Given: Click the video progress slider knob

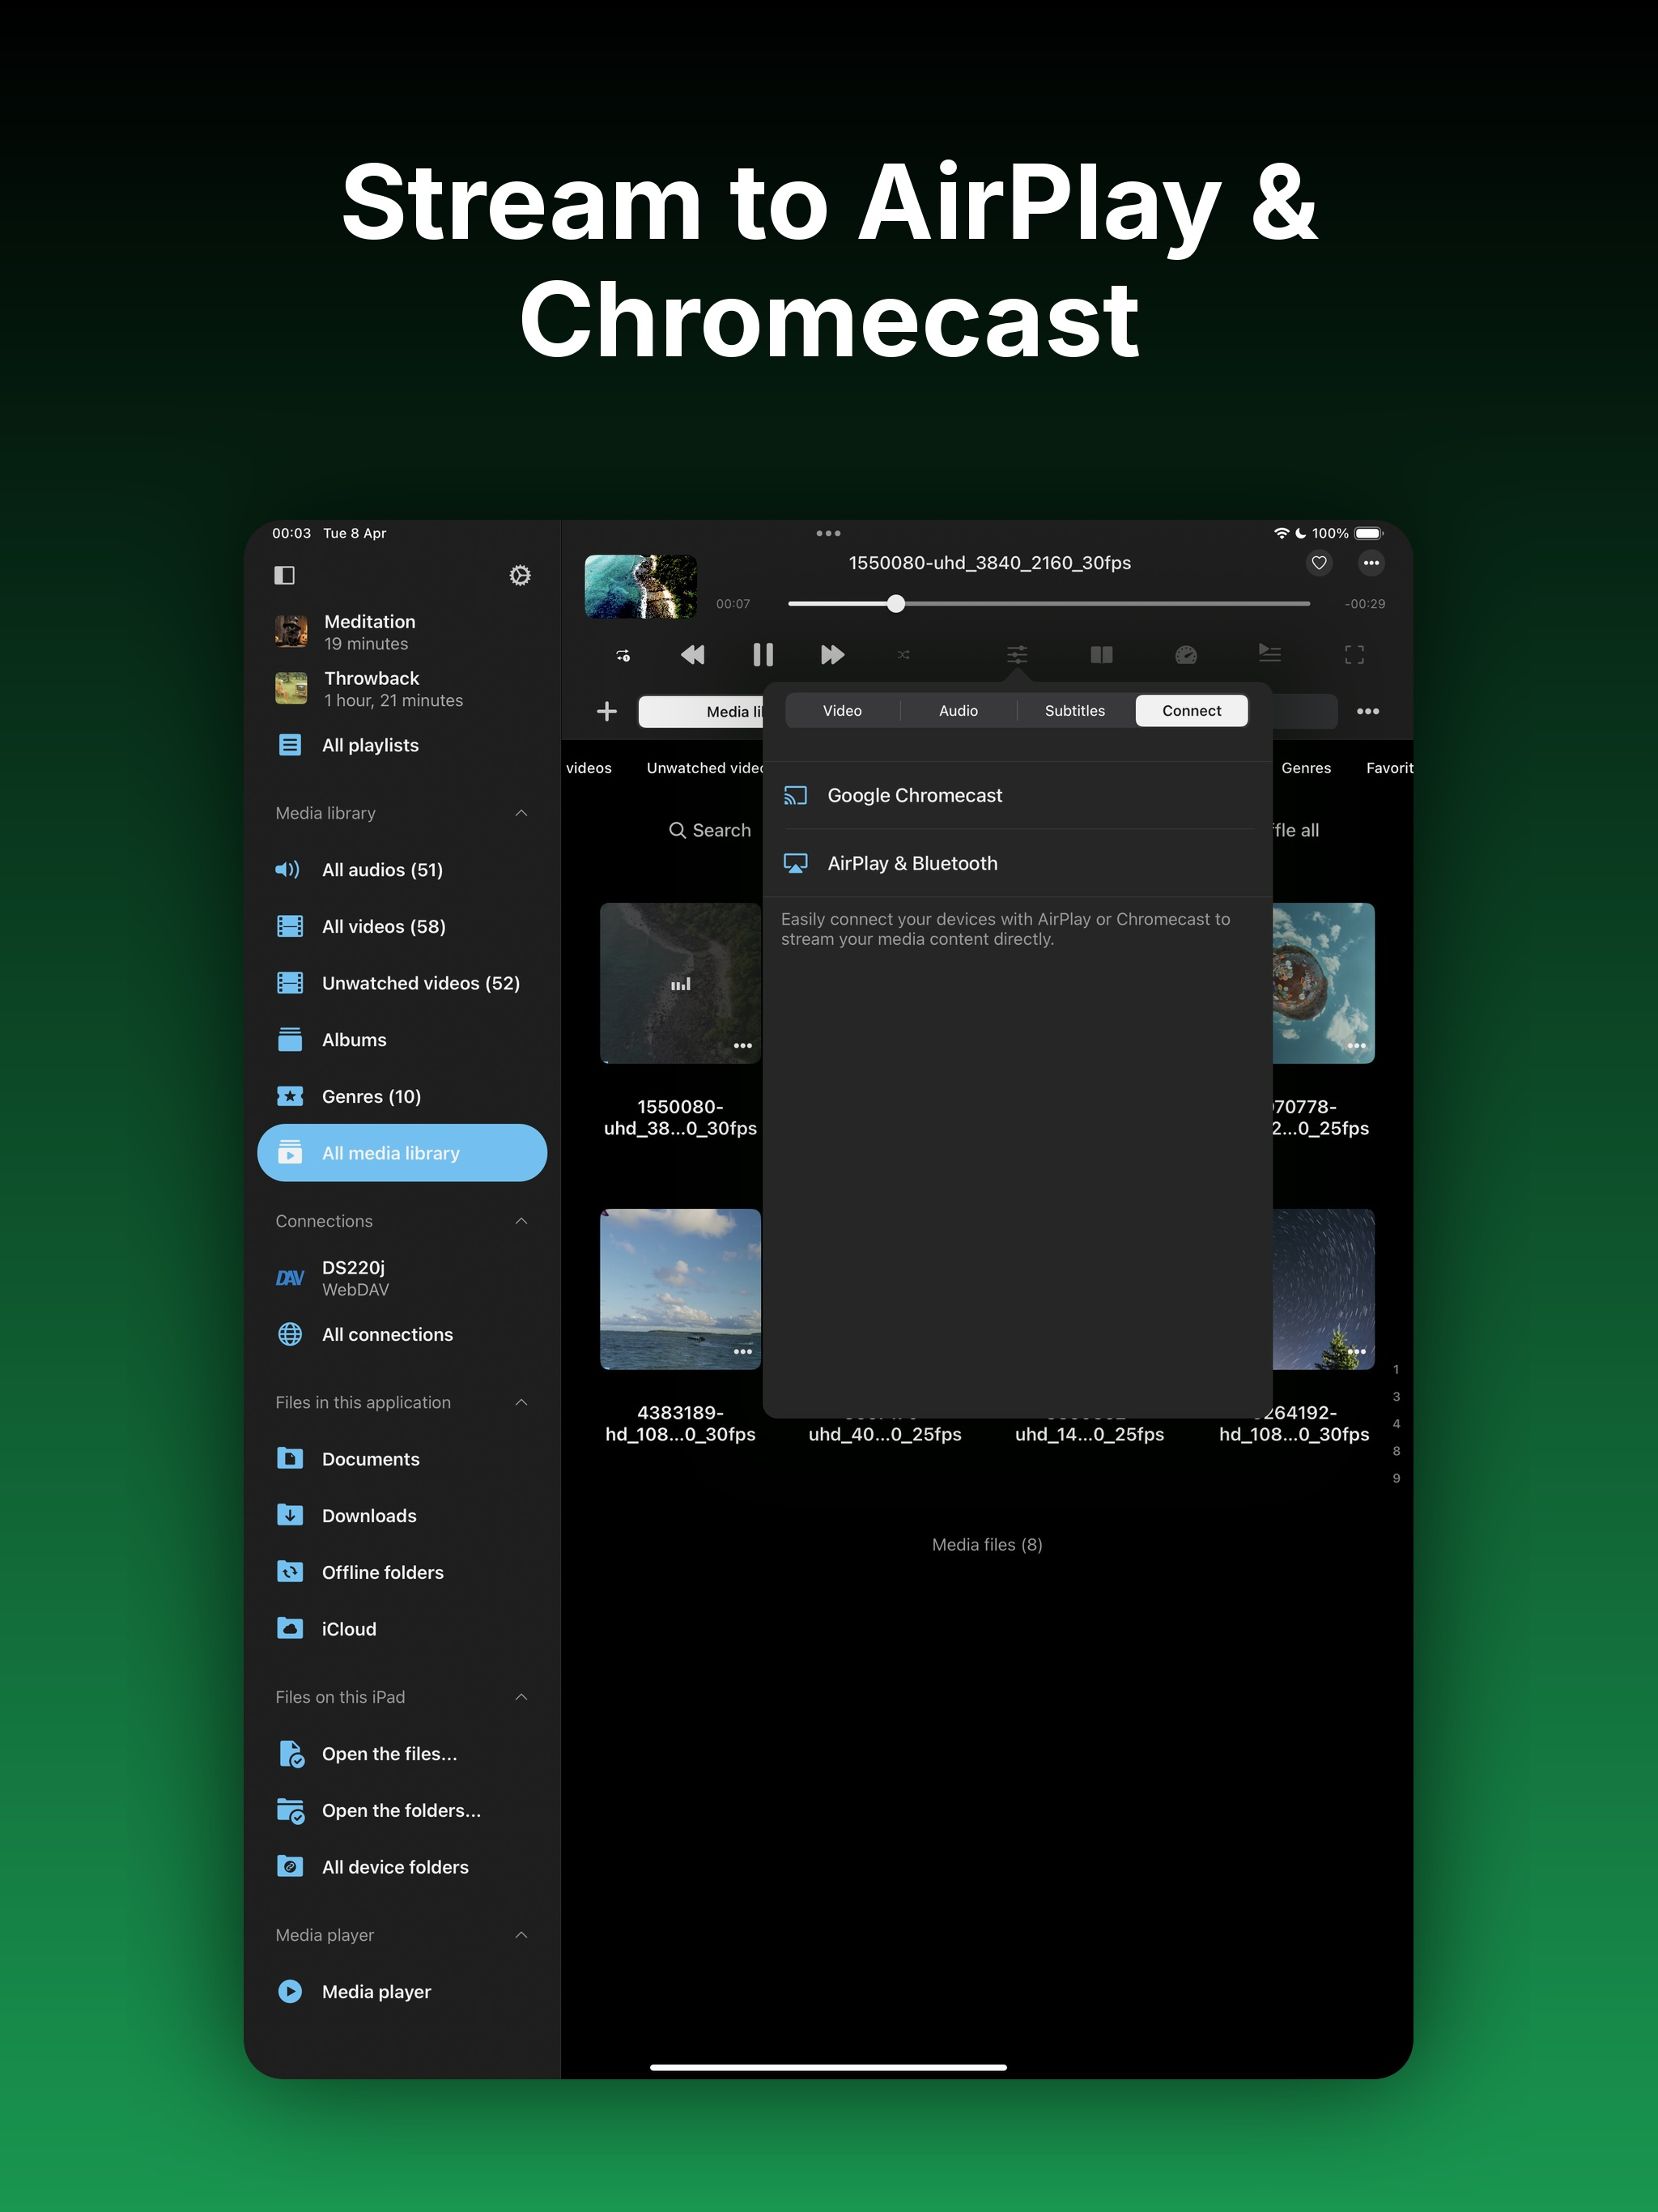Looking at the screenshot, I should pos(896,604).
